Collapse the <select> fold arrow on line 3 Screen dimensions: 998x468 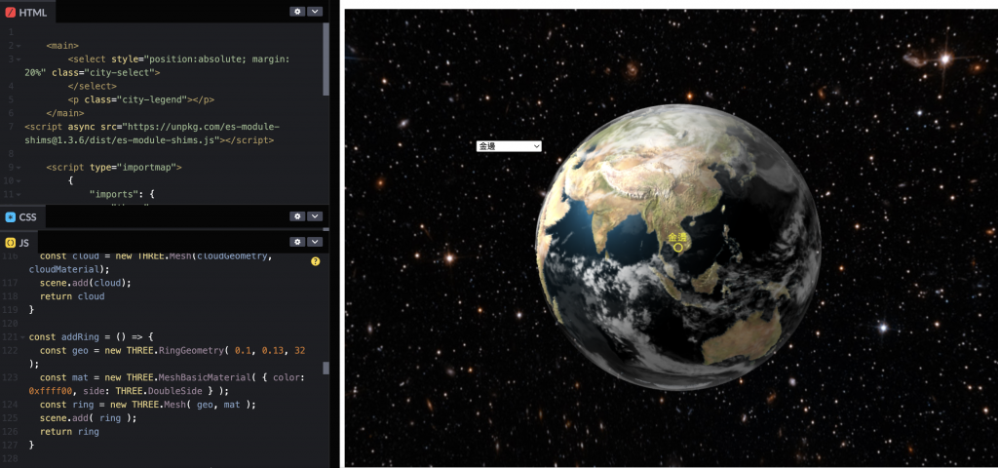(18, 59)
